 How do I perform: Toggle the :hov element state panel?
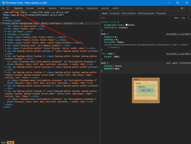coord(176,18)
